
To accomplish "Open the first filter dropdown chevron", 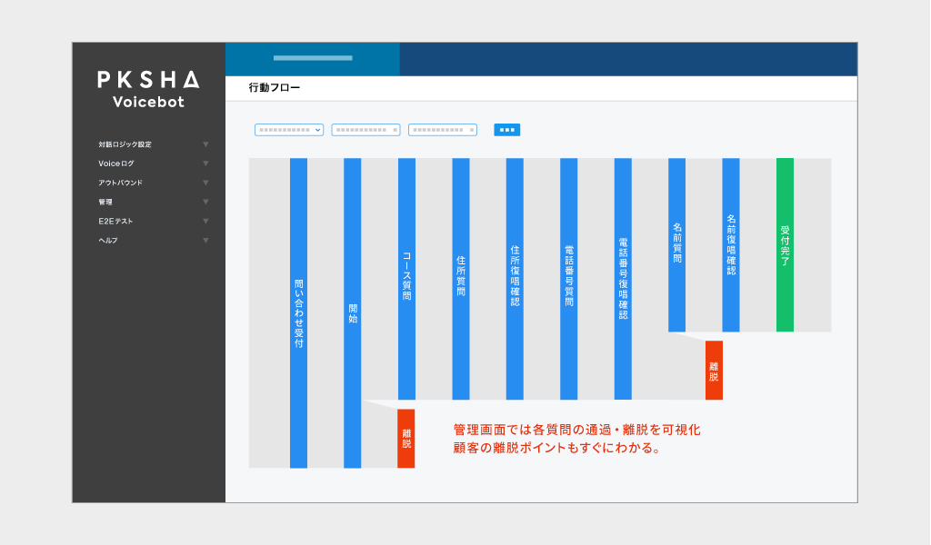I will [317, 130].
